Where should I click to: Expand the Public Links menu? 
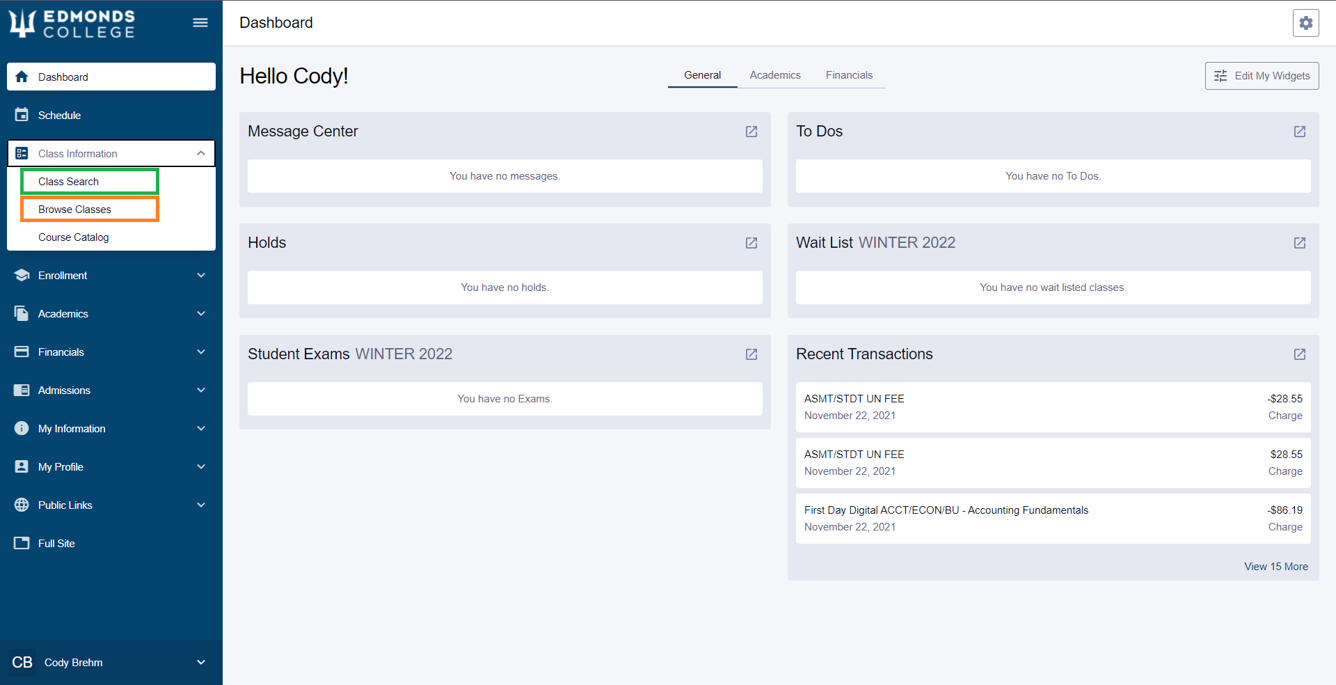click(111, 505)
